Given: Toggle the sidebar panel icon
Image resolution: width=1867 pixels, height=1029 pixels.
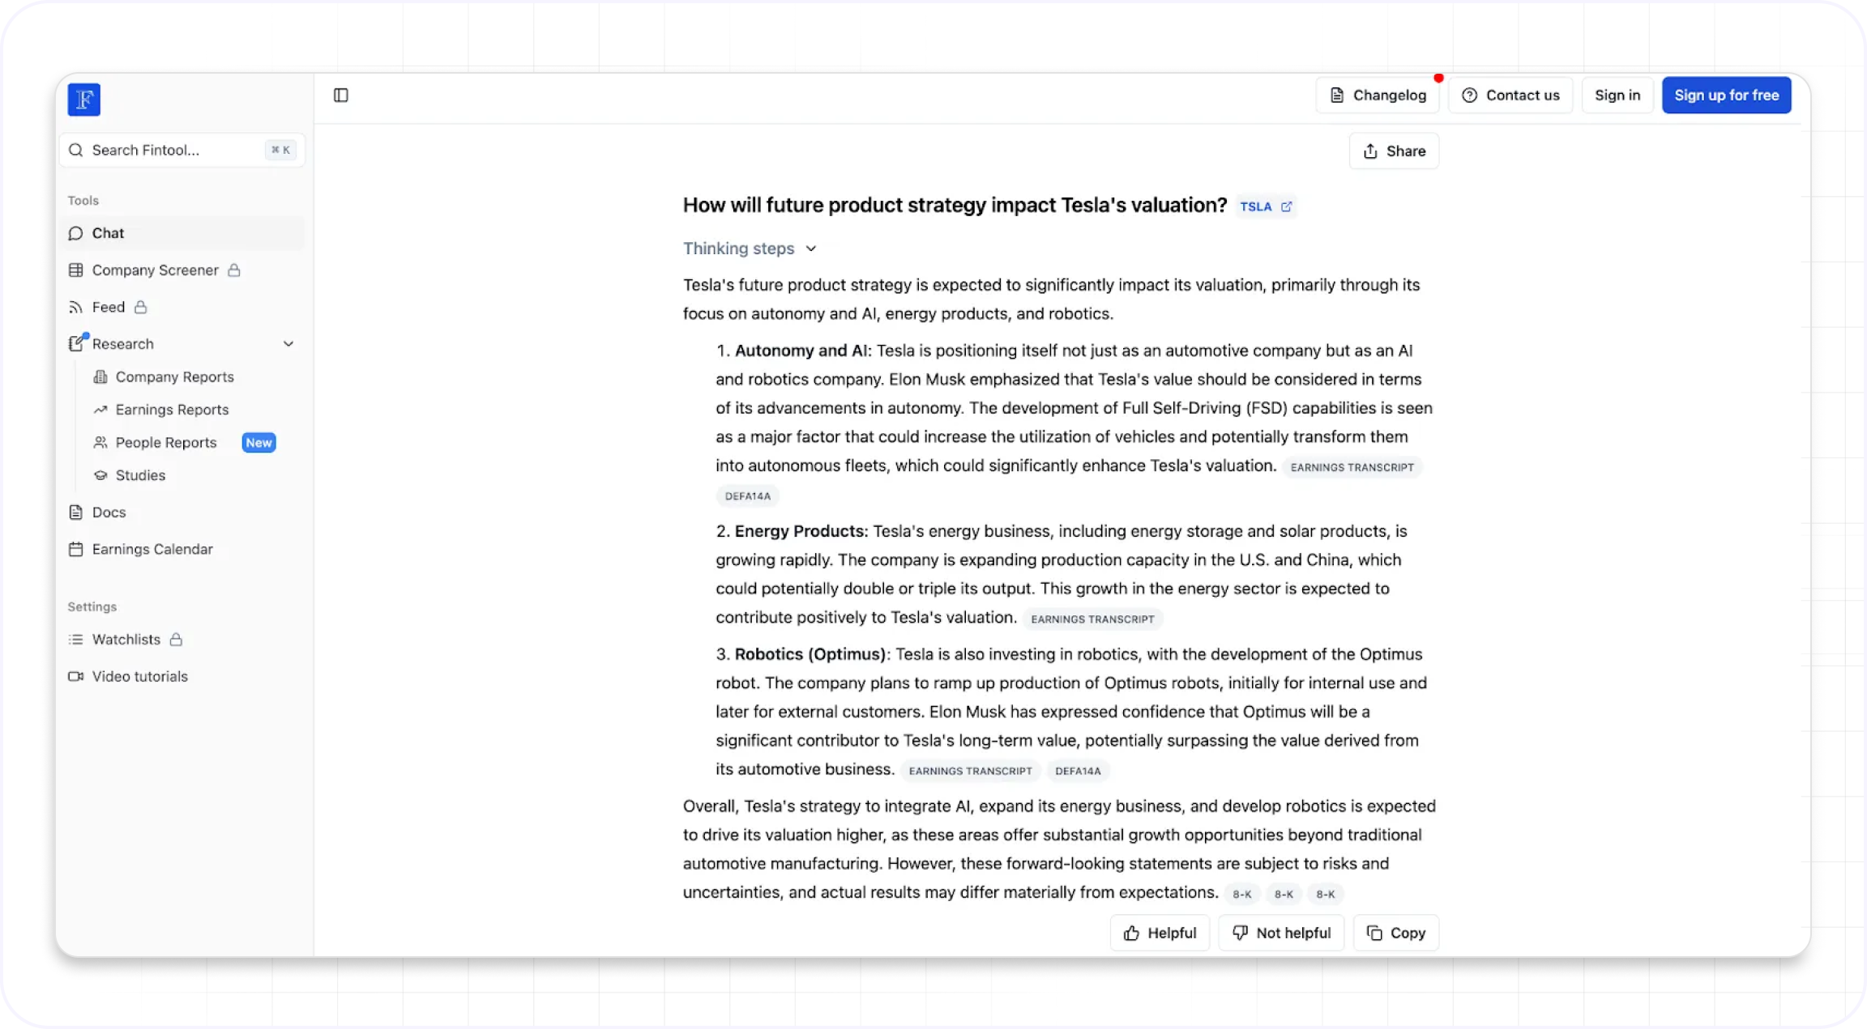Looking at the screenshot, I should [x=341, y=96].
